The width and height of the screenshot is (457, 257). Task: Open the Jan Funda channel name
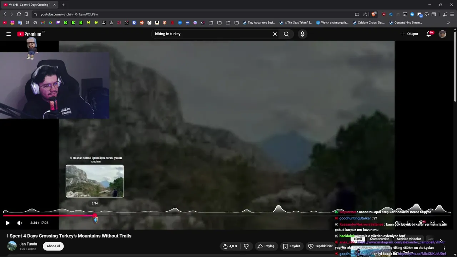coord(28,244)
